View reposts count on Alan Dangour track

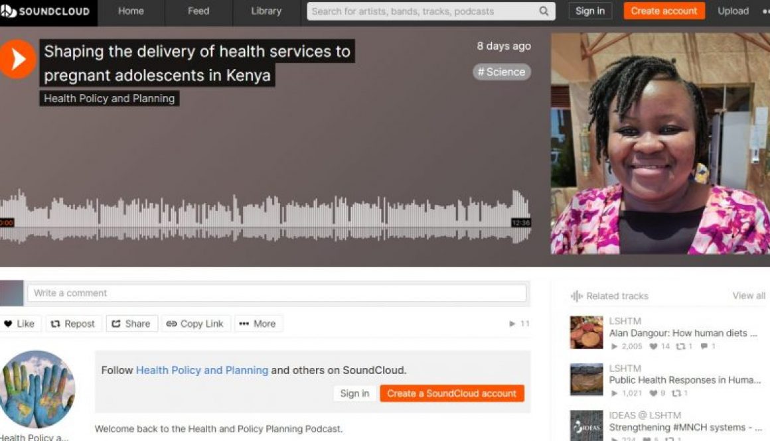coord(684,346)
